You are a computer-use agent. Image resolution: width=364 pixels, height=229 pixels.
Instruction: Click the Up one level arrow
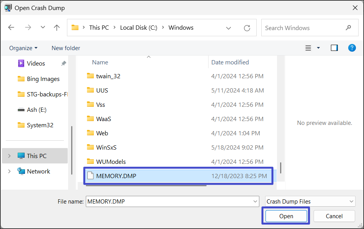click(57, 28)
